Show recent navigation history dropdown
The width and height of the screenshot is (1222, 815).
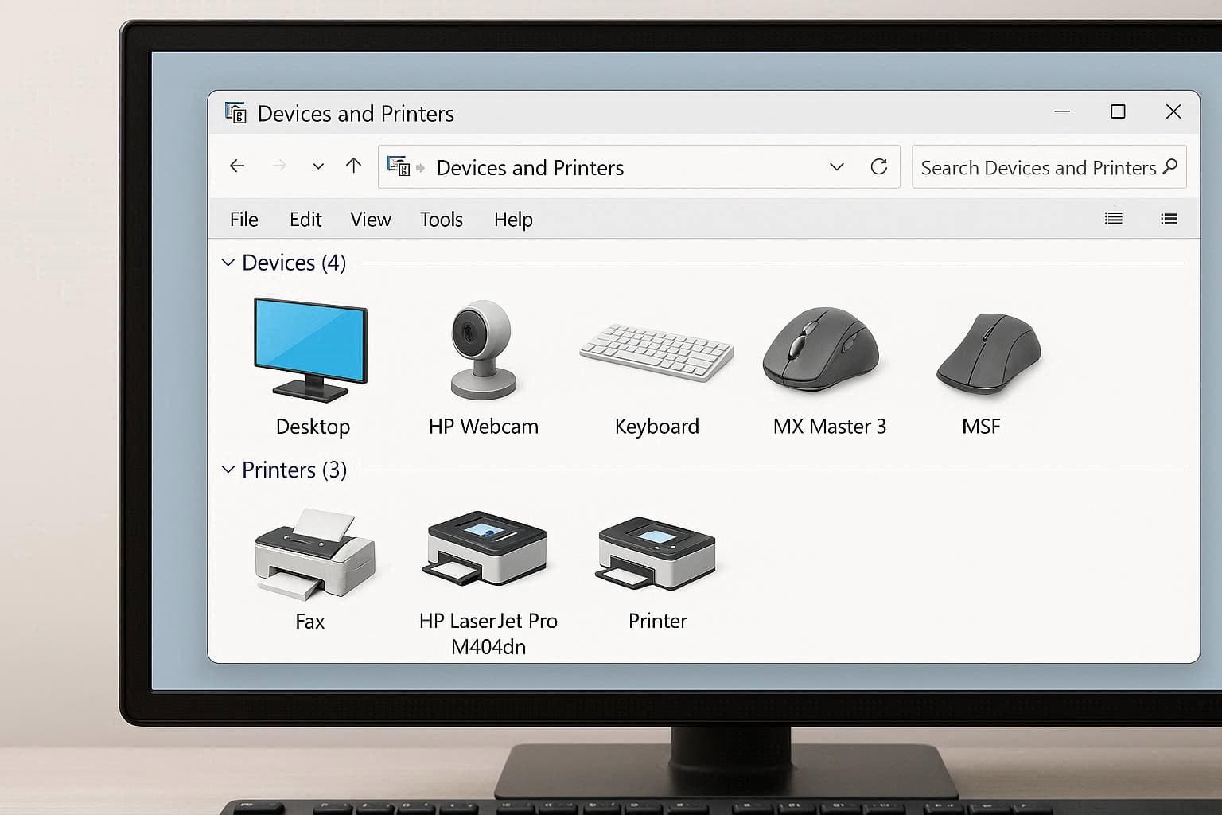point(318,166)
